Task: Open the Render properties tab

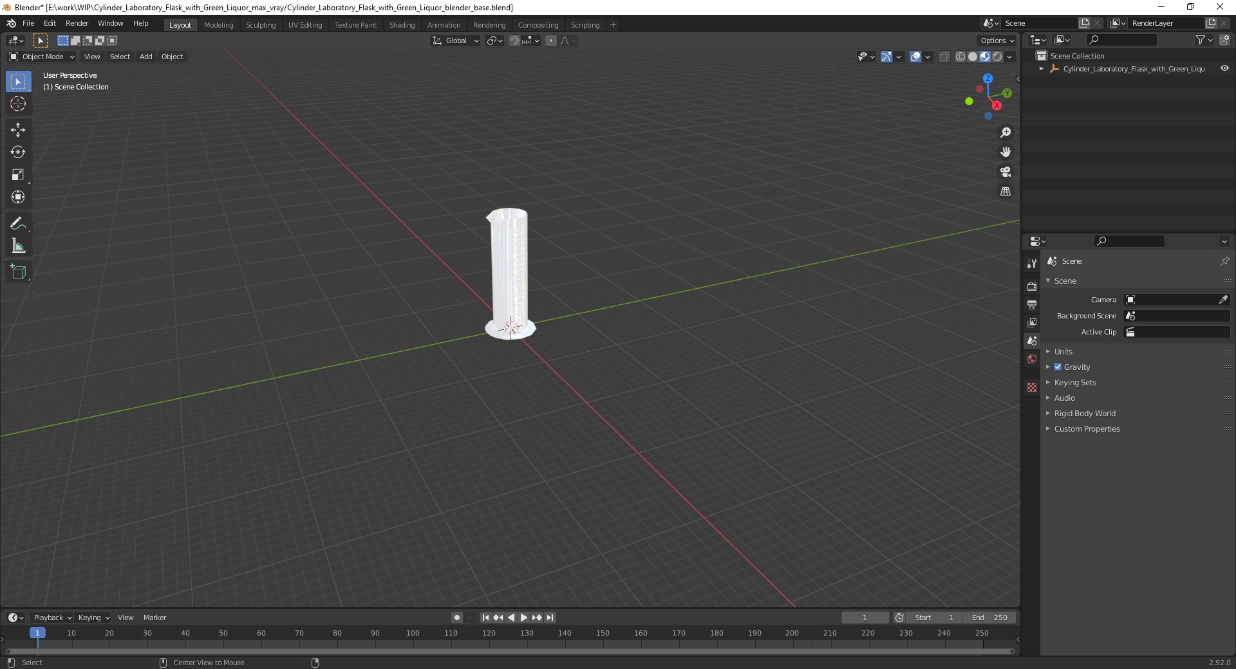Action: coord(1032,286)
